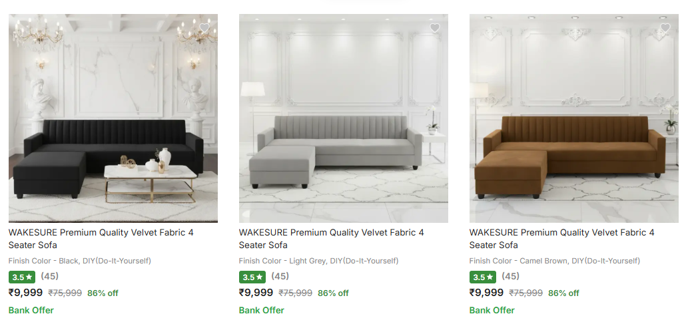
Task: View Bank Offer for the light grey sofa
Action: click(x=261, y=311)
